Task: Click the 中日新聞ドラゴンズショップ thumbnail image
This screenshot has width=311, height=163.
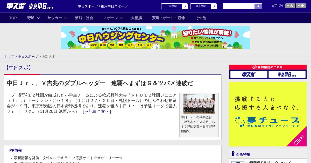Action: 238,162
